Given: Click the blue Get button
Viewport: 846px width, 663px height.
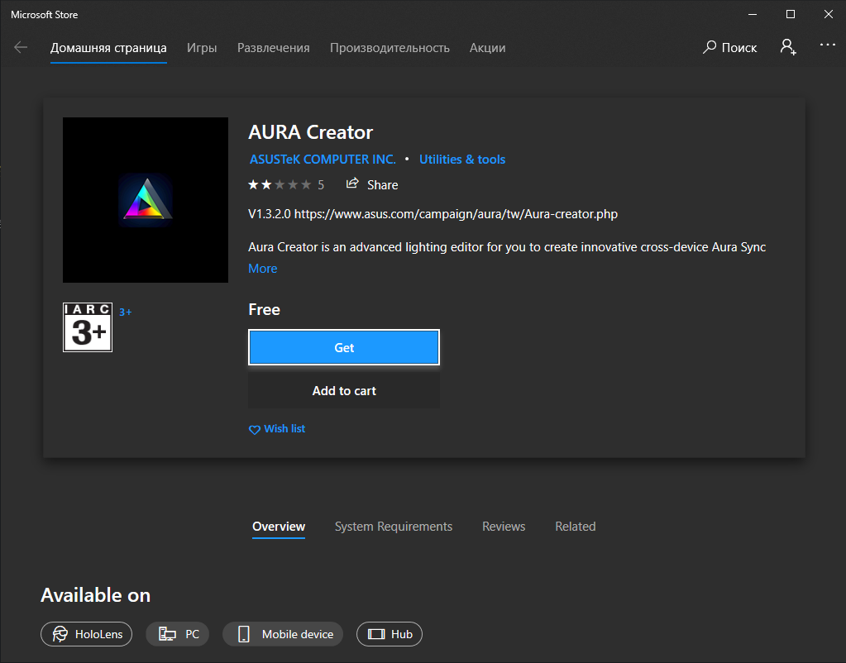Looking at the screenshot, I should click(x=344, y=347).
